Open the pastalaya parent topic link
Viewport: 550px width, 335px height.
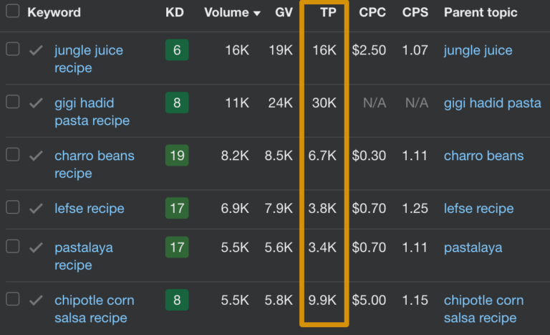pyautogui.click(x=473, y=247)
